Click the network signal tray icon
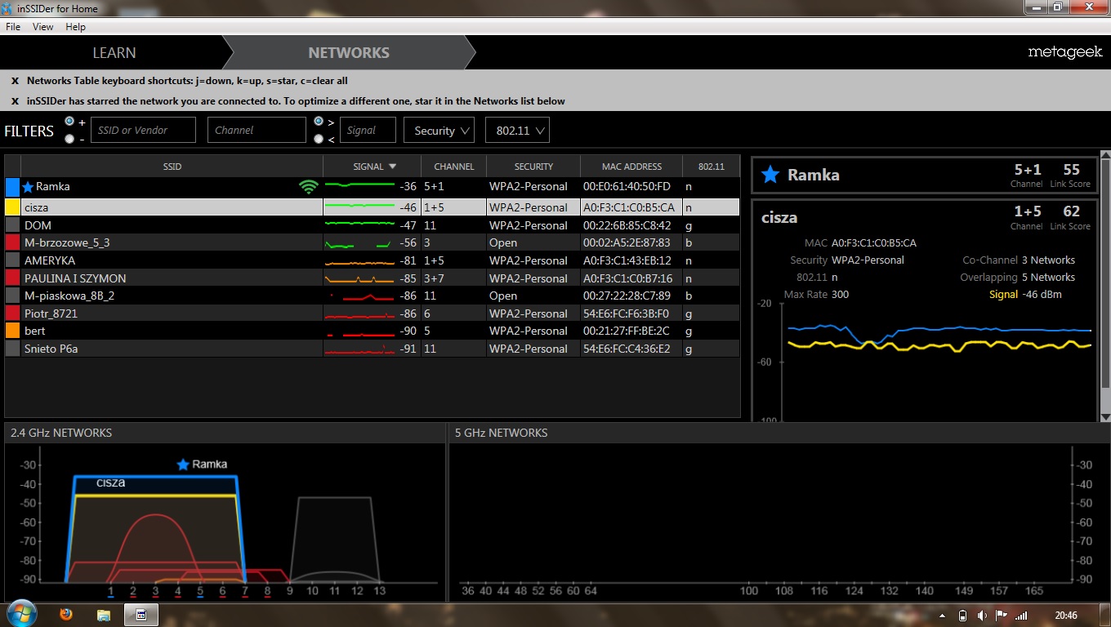Image resolution: width=1111 pixels, height=627 pixels. [x=1020, y=615]
